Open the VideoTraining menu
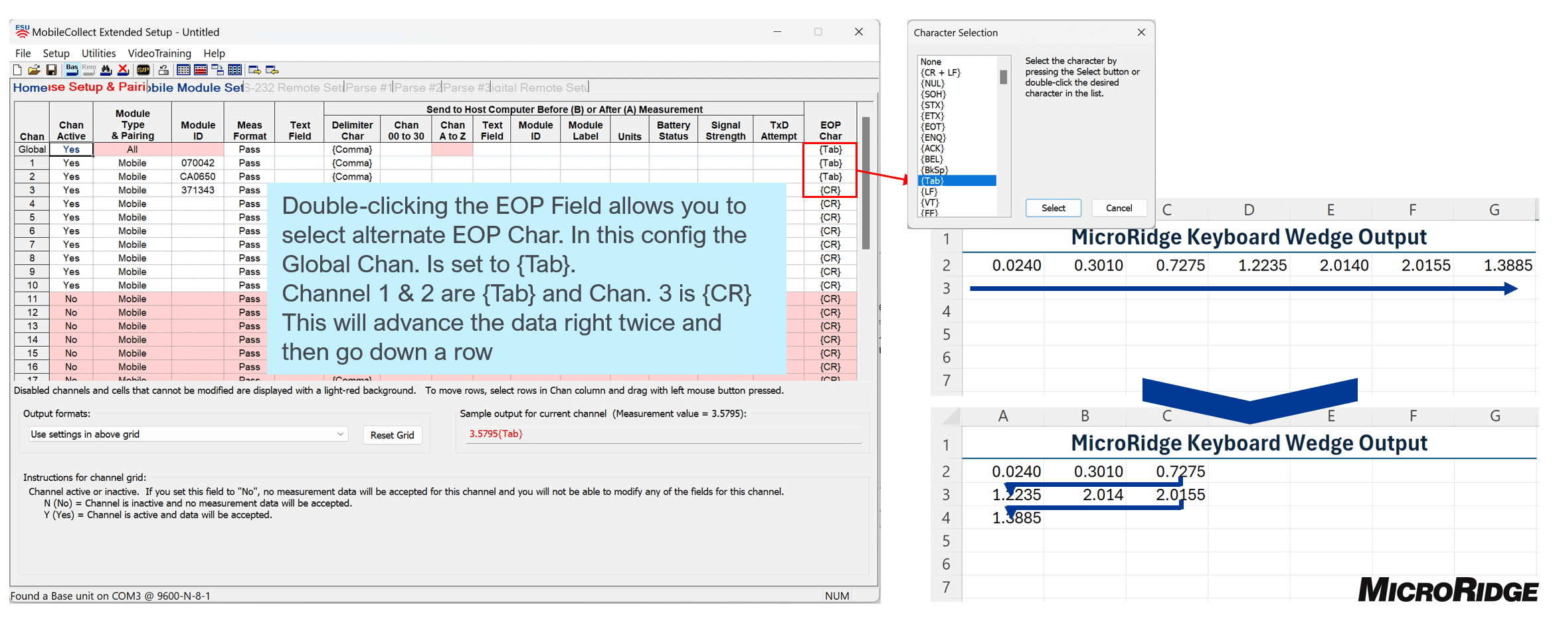Screen dimensions: 1553x617 [159, 53]
